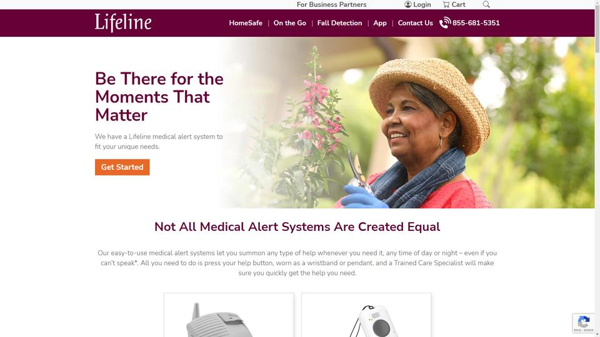Click the orange Get Started button
This screenshot has width=600, height=337.
(122, 167)
